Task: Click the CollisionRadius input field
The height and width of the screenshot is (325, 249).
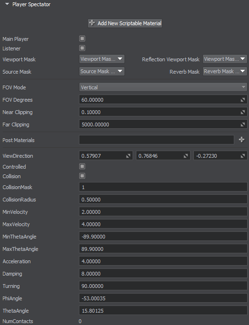Action: point(163,200)
